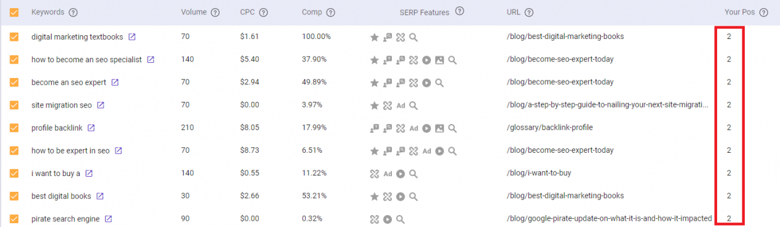Viewport: 780px width, 227px height.
Task: Open the /glossary/backlink-profile URL
Action: (549, 128)
